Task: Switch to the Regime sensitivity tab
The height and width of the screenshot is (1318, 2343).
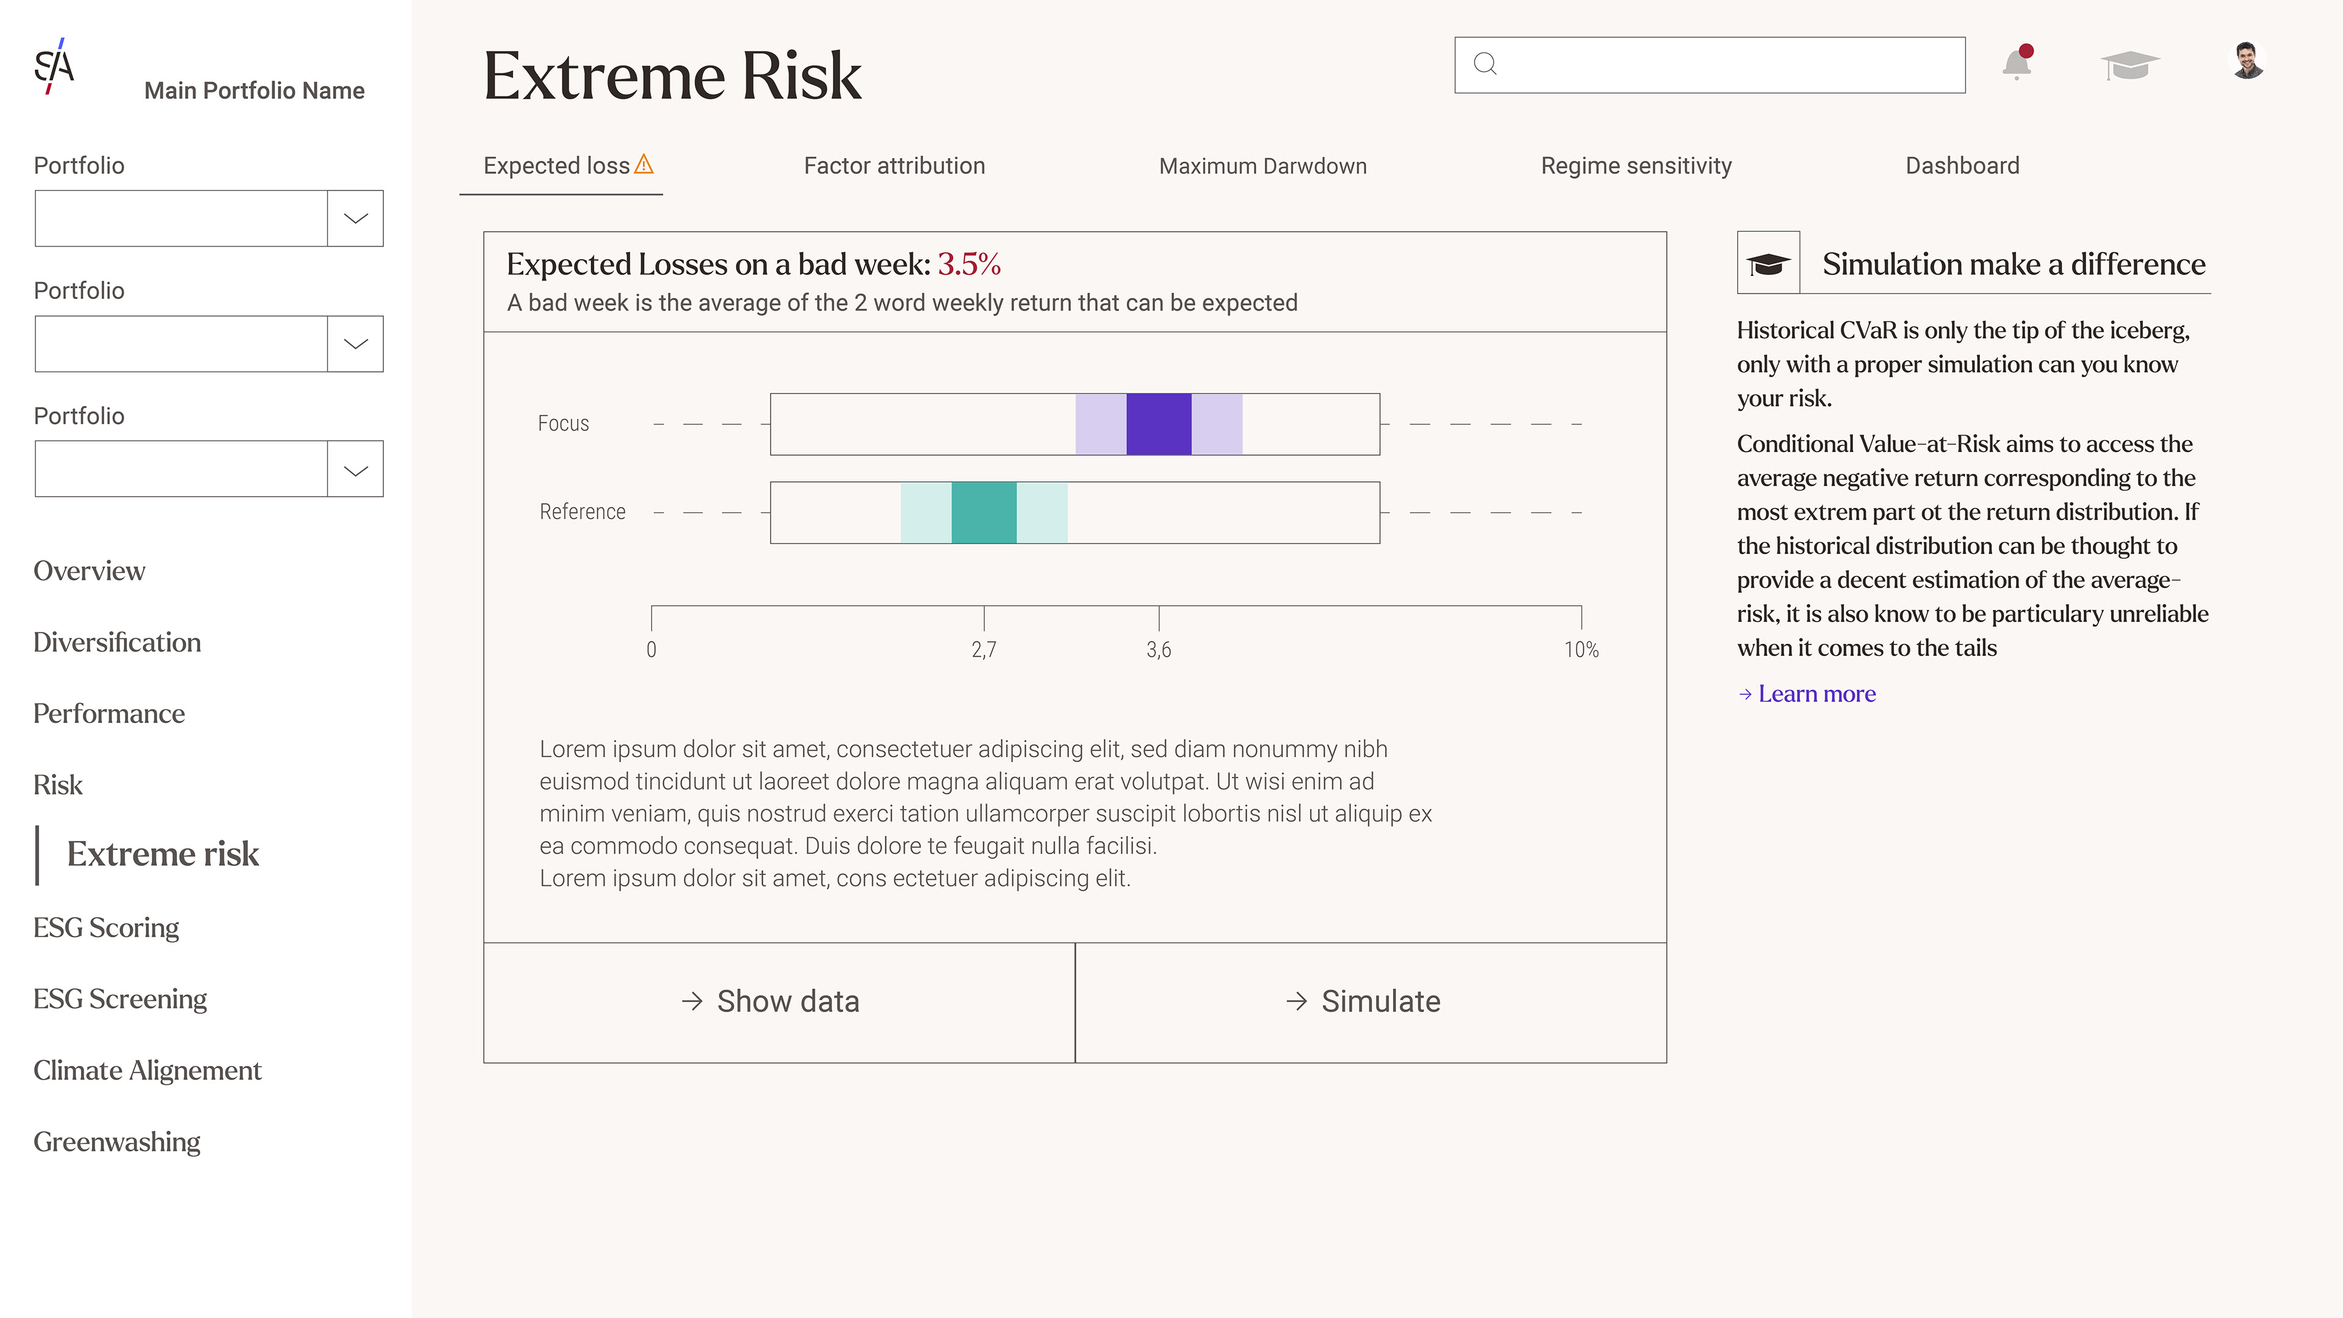Action: tap(1636, 165)
